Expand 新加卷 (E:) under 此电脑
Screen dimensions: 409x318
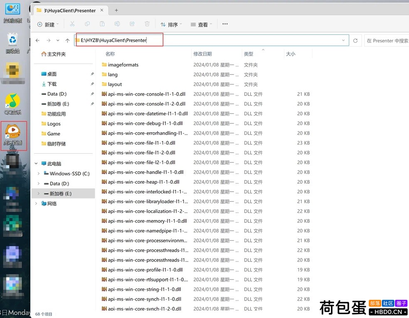click(x=39, y=194)
